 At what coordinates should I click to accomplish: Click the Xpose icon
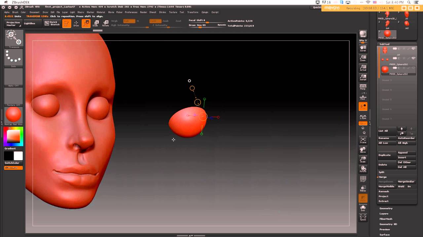coord(363,217)
